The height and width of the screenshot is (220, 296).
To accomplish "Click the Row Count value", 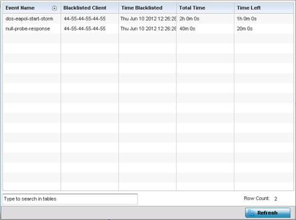I will (x=276, y=199).
